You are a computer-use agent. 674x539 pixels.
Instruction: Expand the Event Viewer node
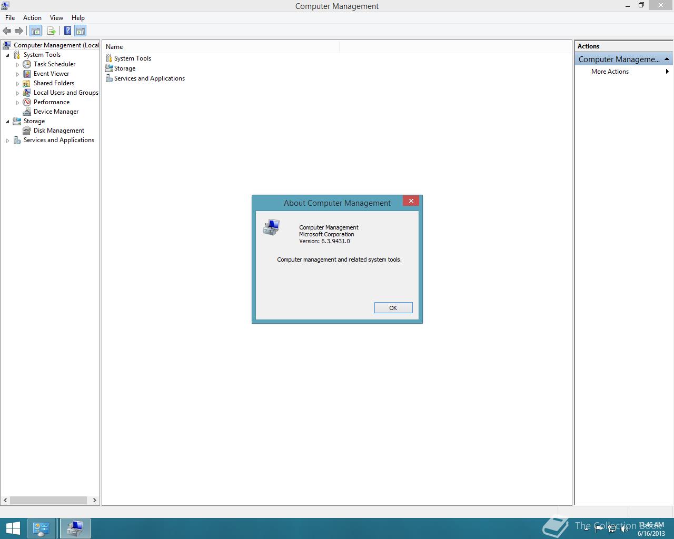17,74
